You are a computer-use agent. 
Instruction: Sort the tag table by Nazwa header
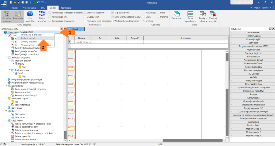click(83, 38)
